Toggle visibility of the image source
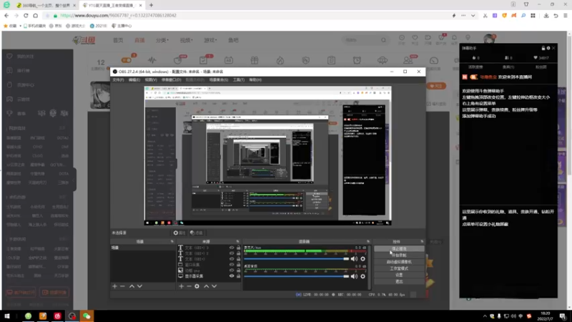The image size is (572, 322). (232, 270)
